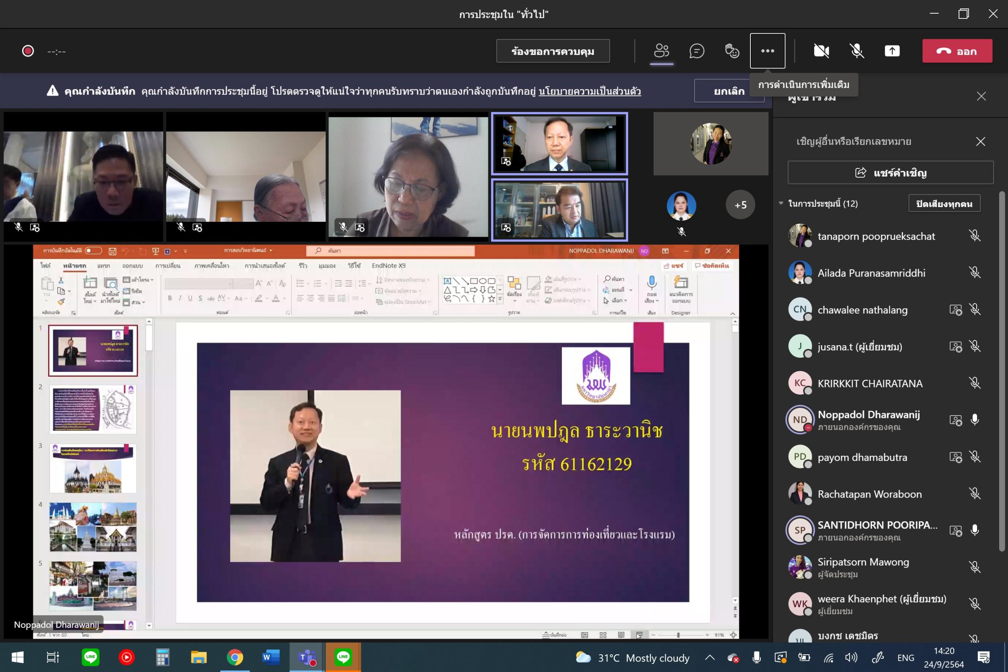
Task: Click jusana.t muted microphone icon
Action: (x=975, y=346)
